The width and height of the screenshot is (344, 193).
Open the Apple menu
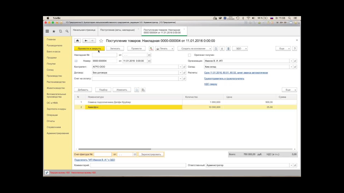click(48, 18)
